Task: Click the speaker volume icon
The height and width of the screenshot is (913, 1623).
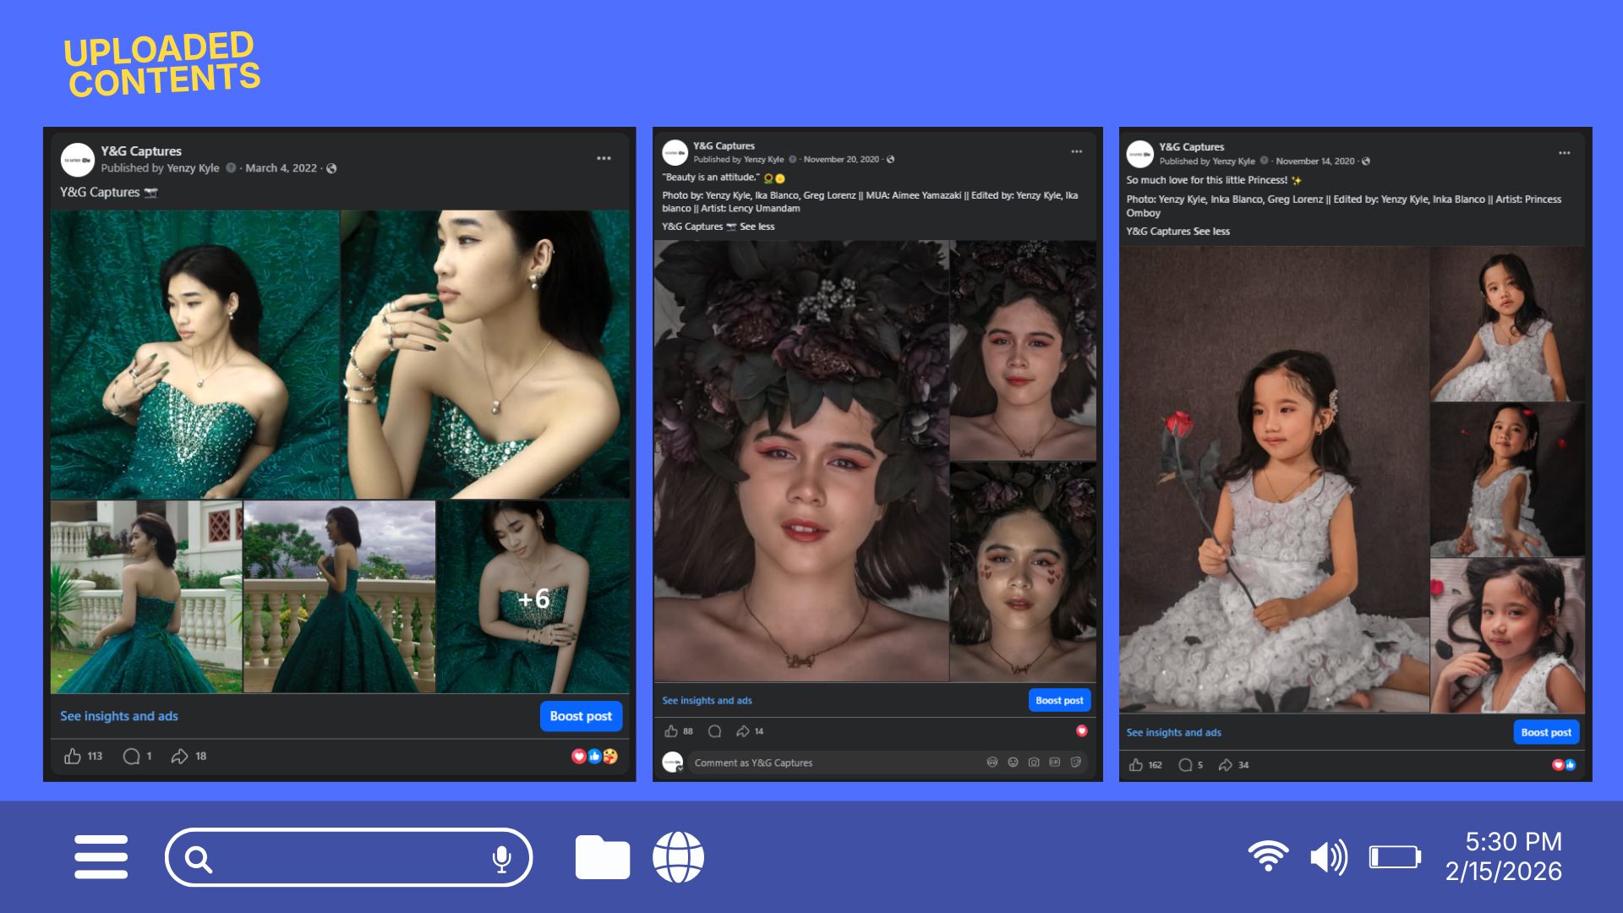Action: coord(1329,857)
